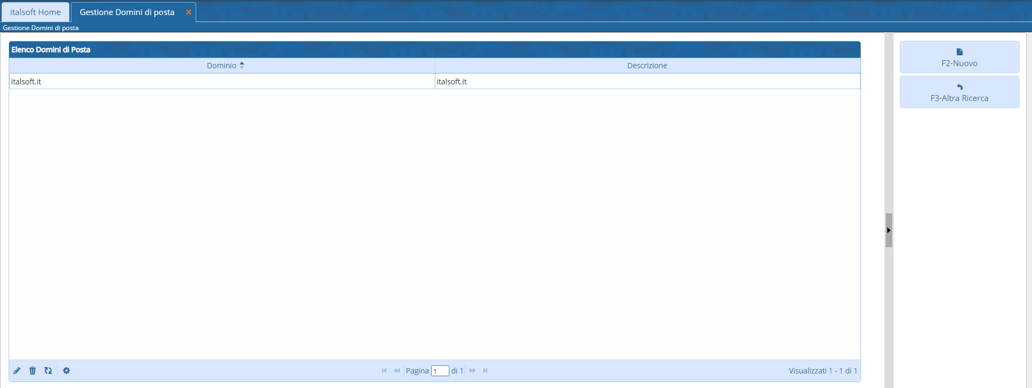The width and height of the screenshot is (1032, 388).
Task: Switch to the italsoft Home tab
Action: [x=35, y=12]
